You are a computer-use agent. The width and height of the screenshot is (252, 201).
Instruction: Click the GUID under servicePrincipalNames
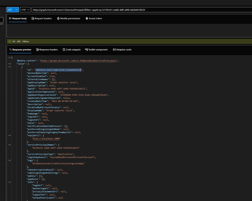(x=56, y=148)
